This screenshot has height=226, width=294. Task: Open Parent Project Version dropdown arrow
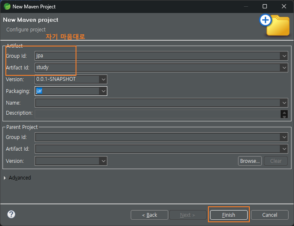[x=103, y=161]
